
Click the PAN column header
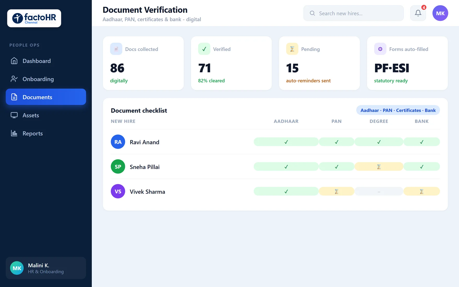[336, 121]
